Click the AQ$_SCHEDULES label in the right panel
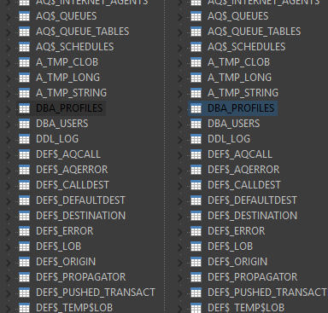Viewport: 328px width, 313px height. pos(246,47)
